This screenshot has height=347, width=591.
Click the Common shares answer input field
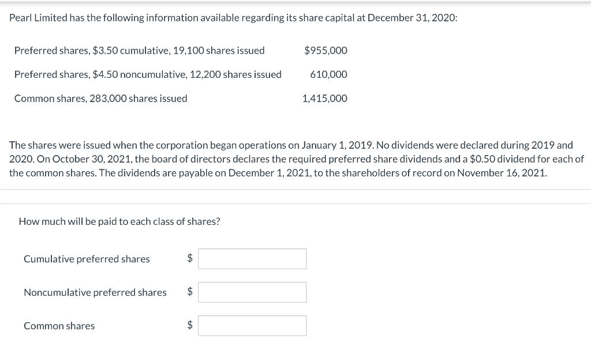[x=252, y=325]
